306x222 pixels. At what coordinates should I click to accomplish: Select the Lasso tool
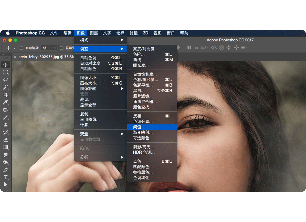pos(6,80)
